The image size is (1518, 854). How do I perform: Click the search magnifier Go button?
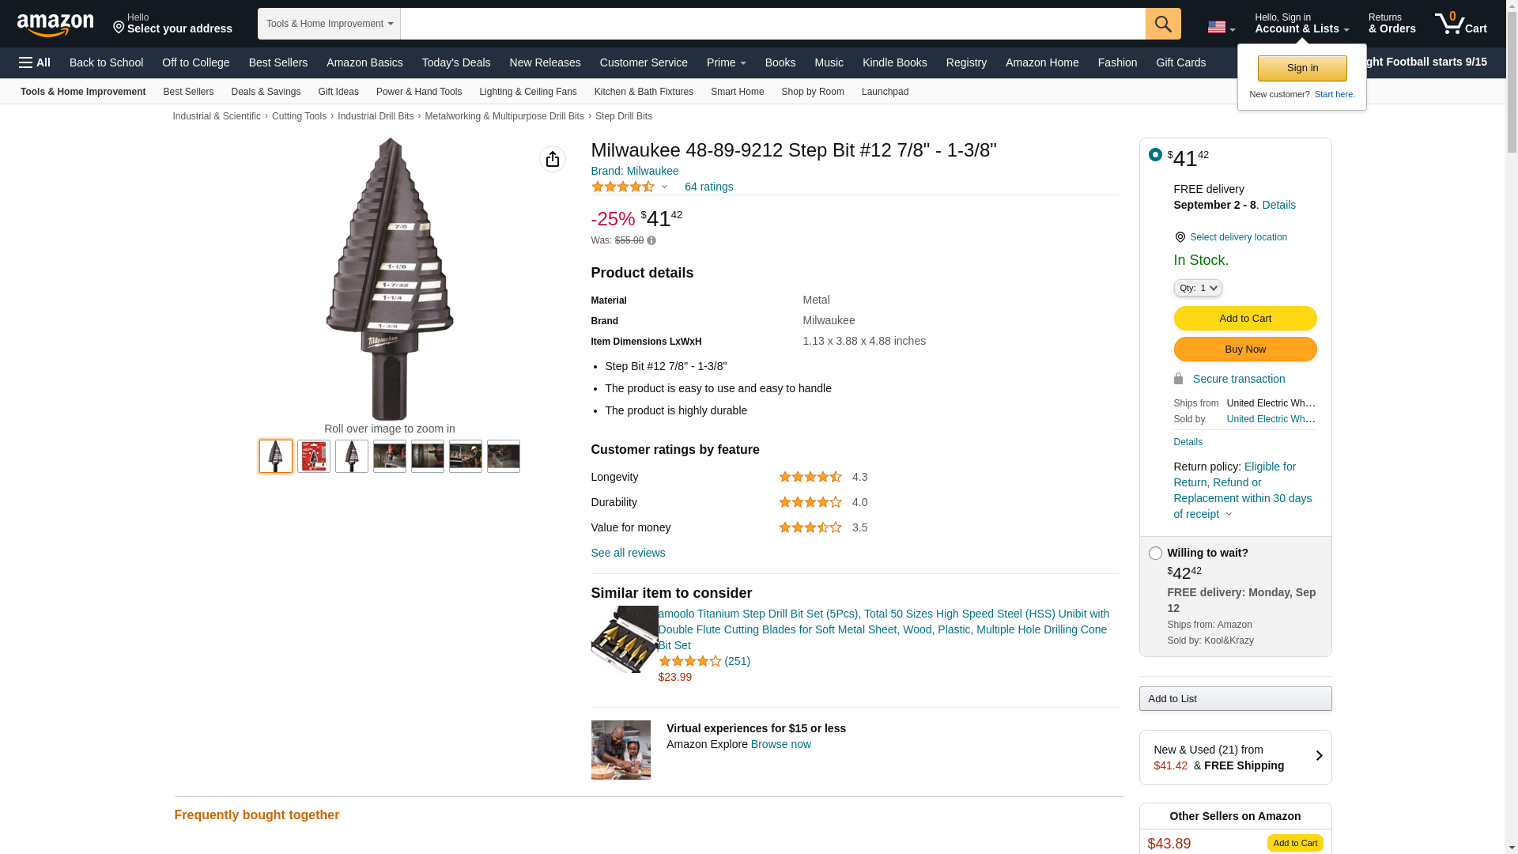click(x=1162, y=24)
